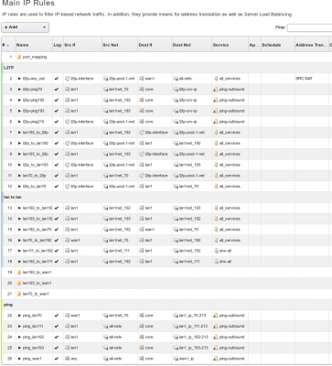332x366 pixels.
Task: Click into the Filter input field
Action: [x=309, y=27]
